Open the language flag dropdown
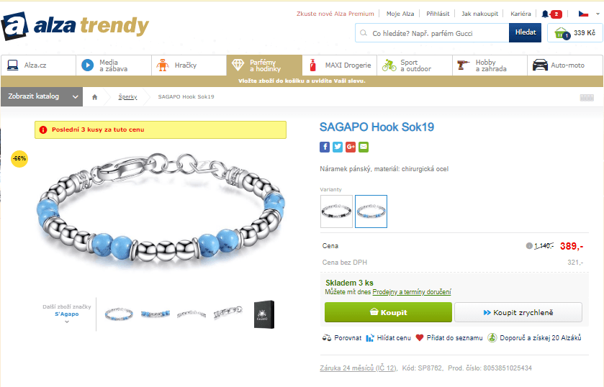 tap(589, 14)
